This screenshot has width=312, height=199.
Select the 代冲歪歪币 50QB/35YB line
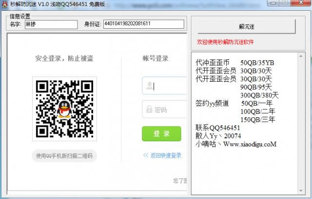tap(235, 63)
